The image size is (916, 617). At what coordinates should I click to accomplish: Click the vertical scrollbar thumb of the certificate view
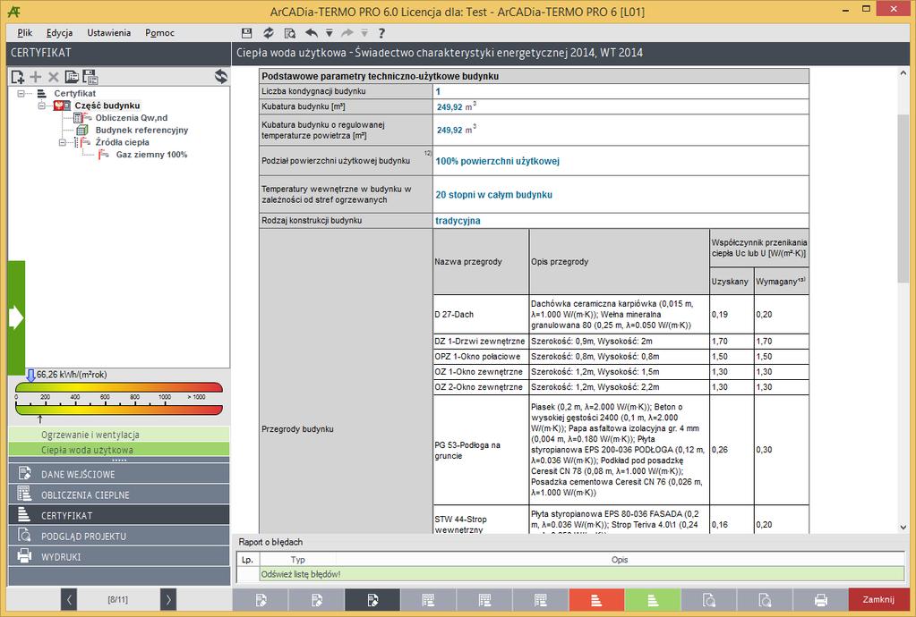point(903,199)
